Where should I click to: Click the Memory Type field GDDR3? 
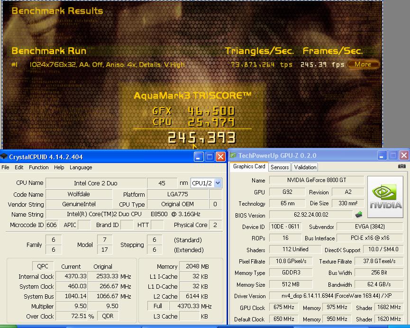tap(291, 273)
